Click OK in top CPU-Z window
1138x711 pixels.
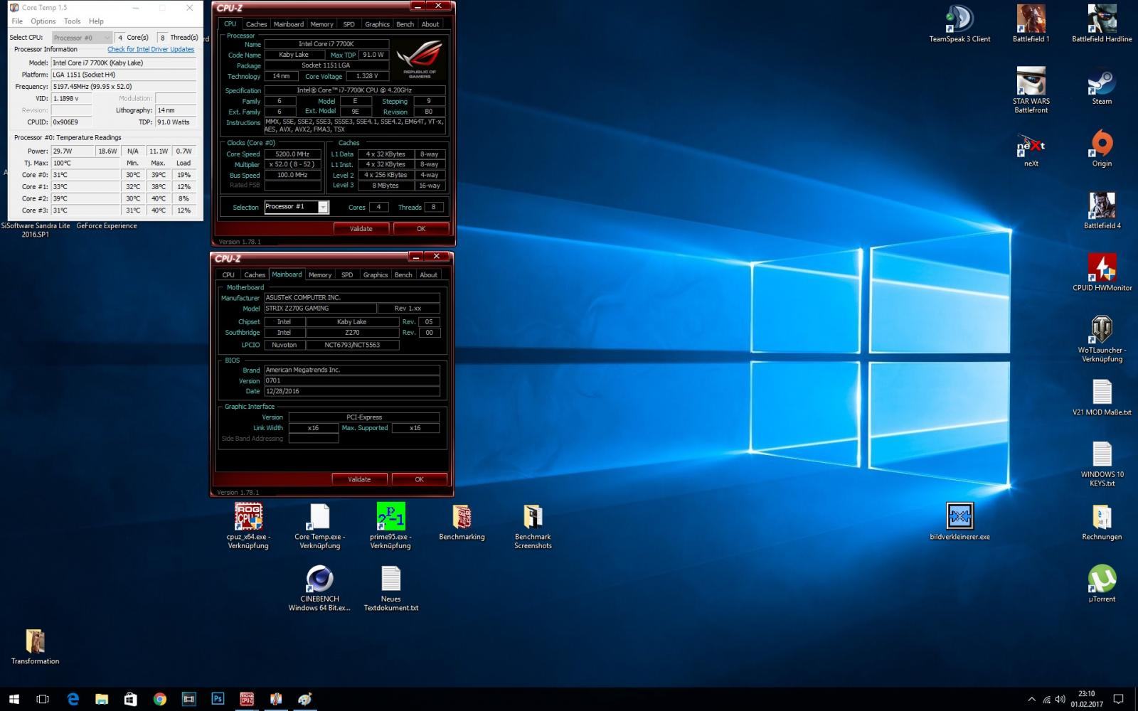click(421, 228)
